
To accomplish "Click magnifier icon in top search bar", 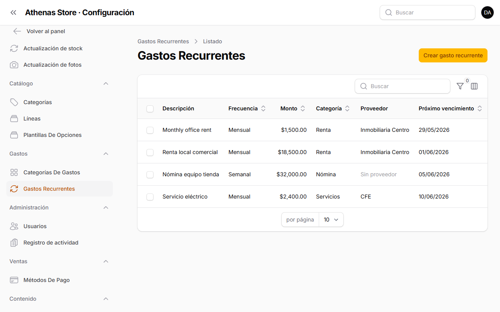I will (x=389, y=12).
